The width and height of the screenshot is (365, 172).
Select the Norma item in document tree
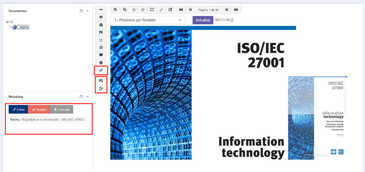(x=24, y=28)
